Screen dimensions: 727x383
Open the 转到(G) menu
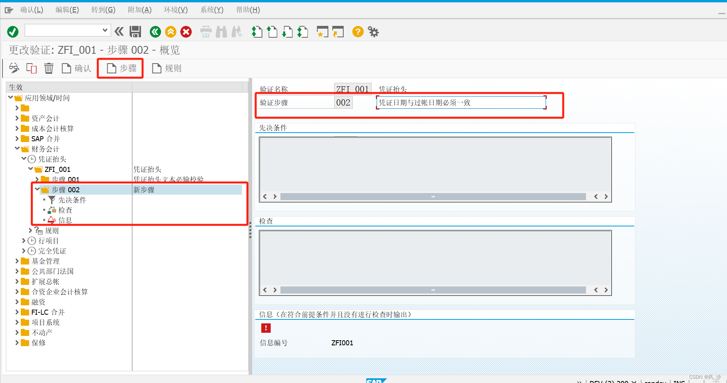coord(103,10)
